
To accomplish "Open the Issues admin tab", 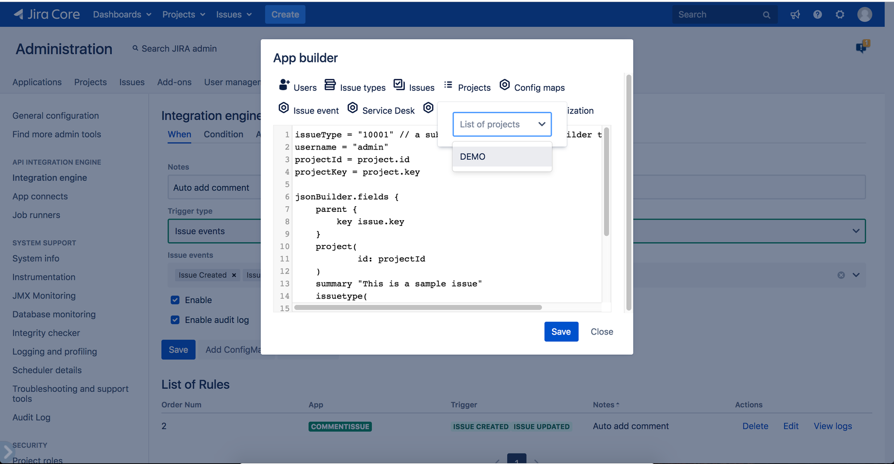I will 132,82.
